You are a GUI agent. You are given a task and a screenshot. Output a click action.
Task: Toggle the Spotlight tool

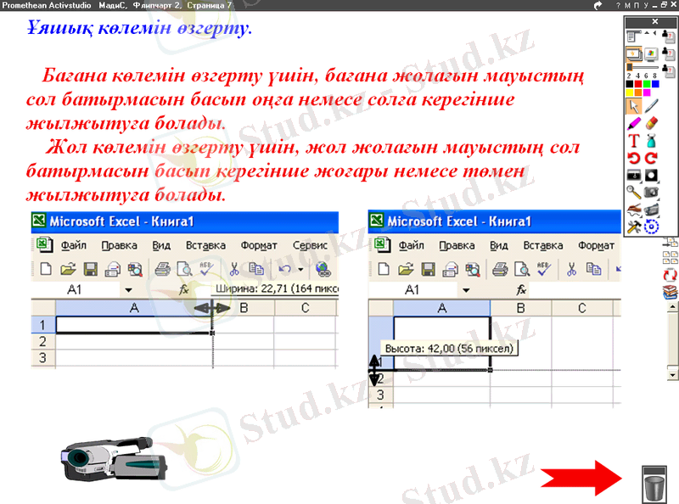coord(652,176)
